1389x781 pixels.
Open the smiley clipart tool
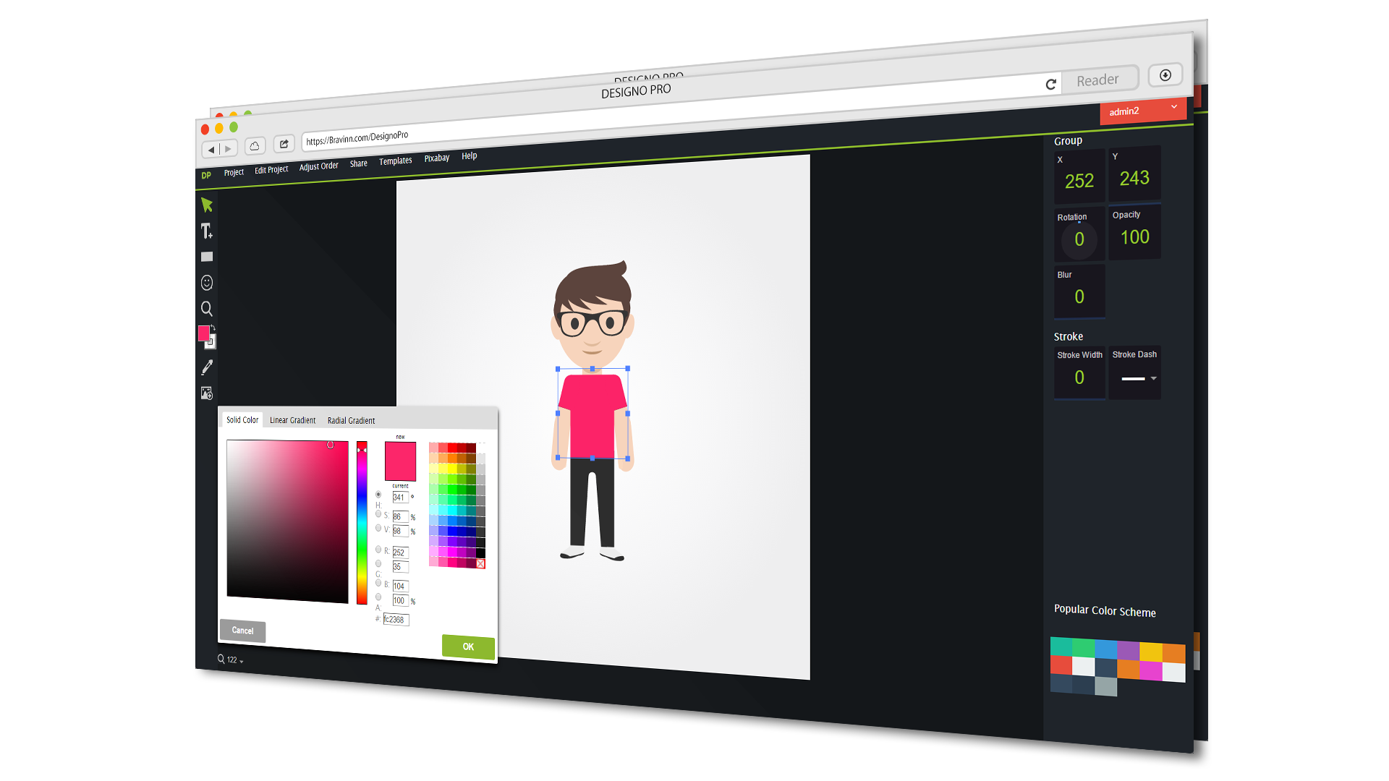point(207,283)
